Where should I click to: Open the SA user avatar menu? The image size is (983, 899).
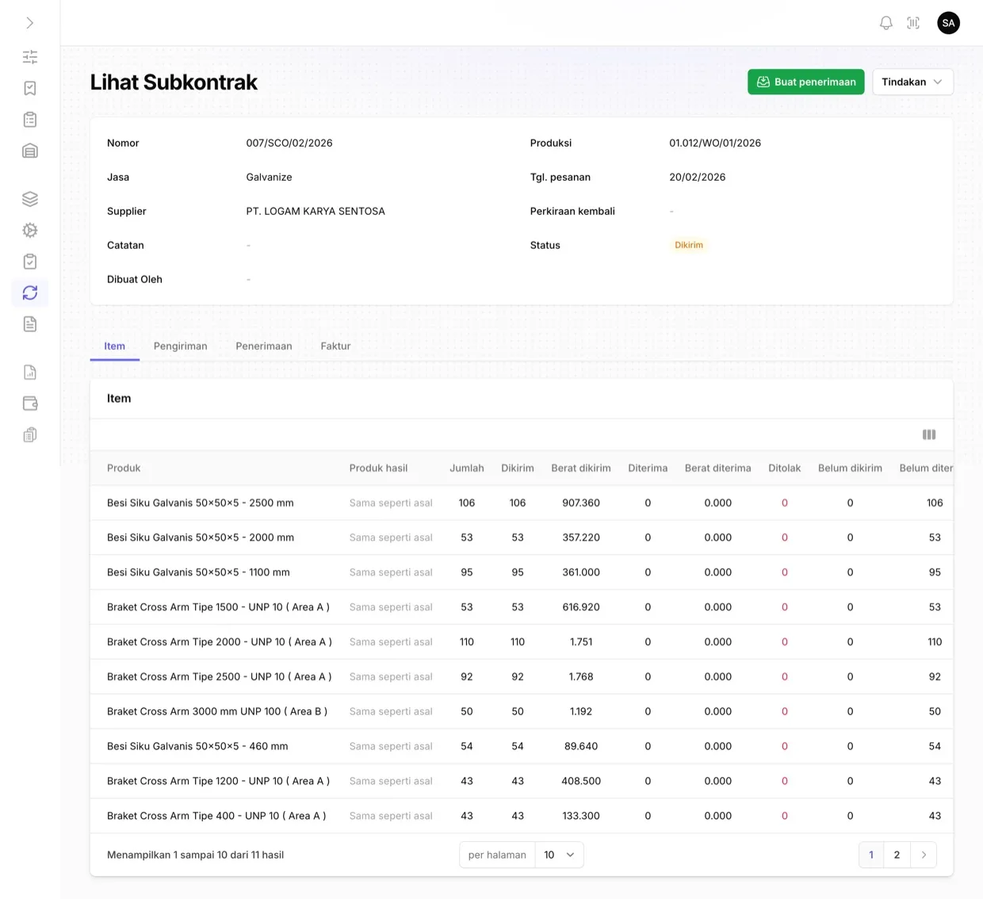pyautogui.click(x=948, y=23)
